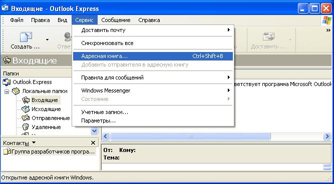Image resolution: width=334 pixels, height=184 pixels.
Task: Click the Доставить toolbar button
Action: click(x=268, y=40)
